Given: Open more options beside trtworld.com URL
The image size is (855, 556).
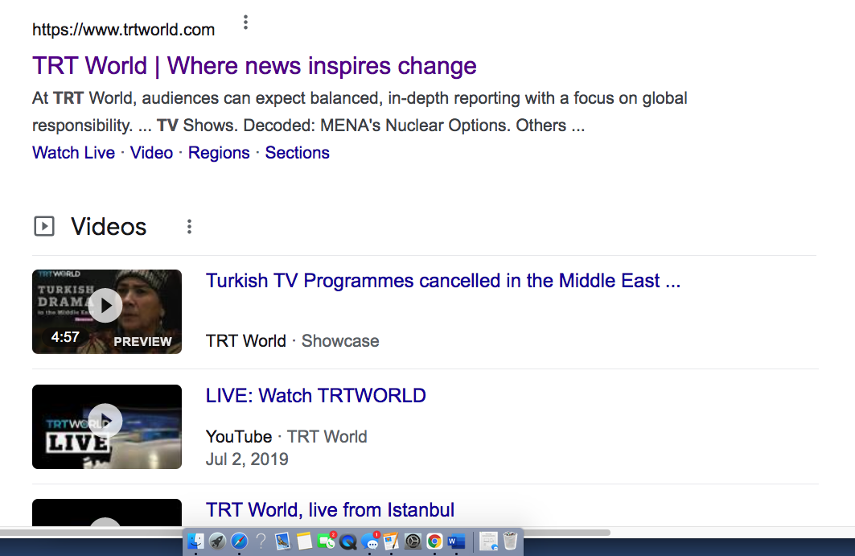Looking at the screenshot, I should 245,23.
